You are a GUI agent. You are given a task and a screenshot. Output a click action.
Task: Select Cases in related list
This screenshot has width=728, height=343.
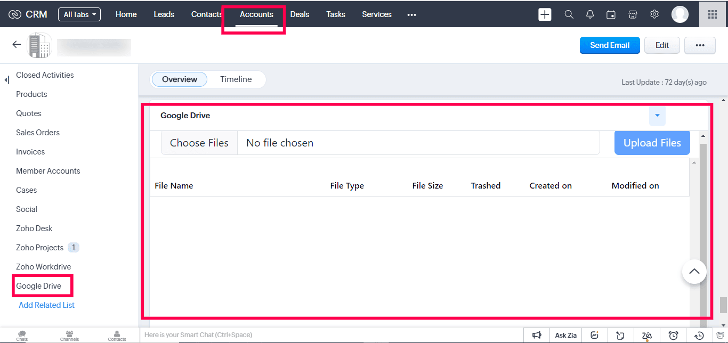pos(27,190)
